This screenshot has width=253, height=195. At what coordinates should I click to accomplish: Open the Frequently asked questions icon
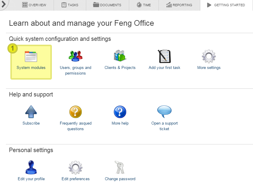(76, 112)
